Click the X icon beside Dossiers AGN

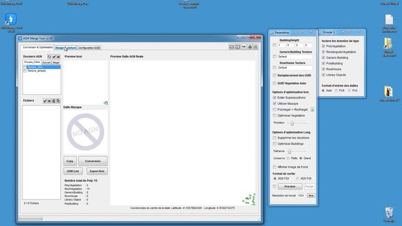pyautogui.click(x=58, y=56)
